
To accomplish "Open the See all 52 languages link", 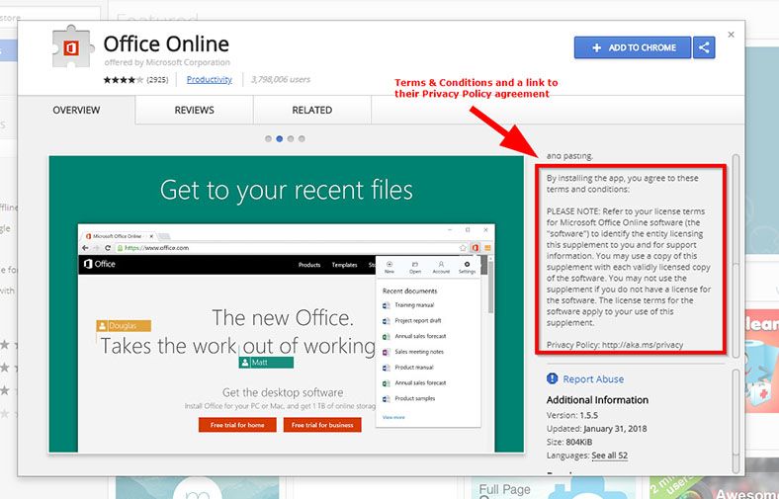I will coord(610,456).
